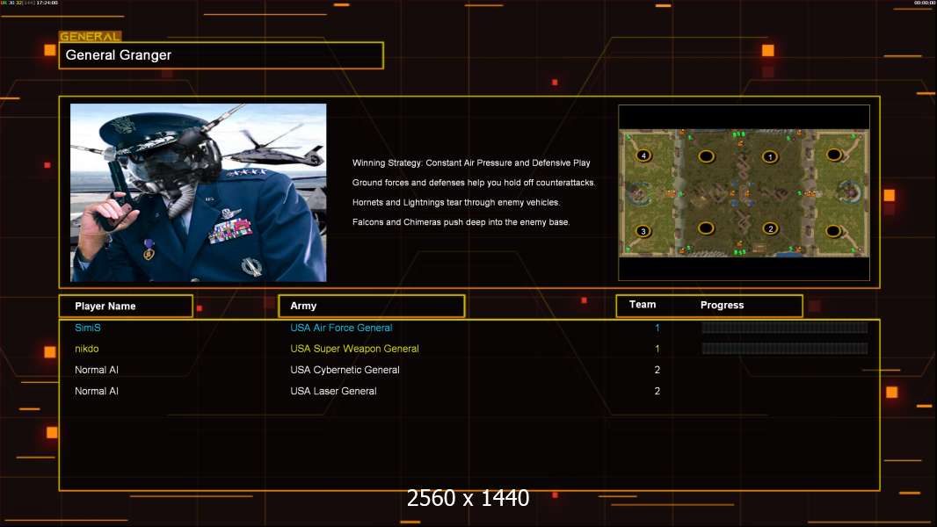This screenshot has height=527, width=937.
Task: Click the loading progress bar for SimiS
Action: coord(785,328)
